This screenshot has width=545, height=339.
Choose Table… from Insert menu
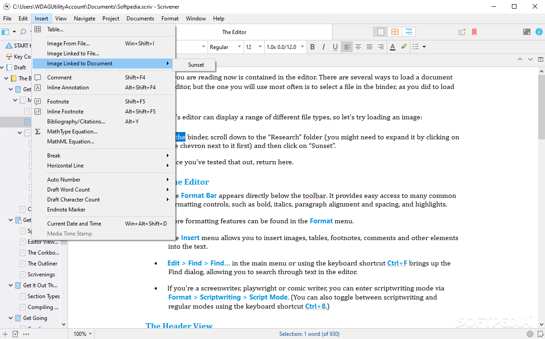click(104, 29)
